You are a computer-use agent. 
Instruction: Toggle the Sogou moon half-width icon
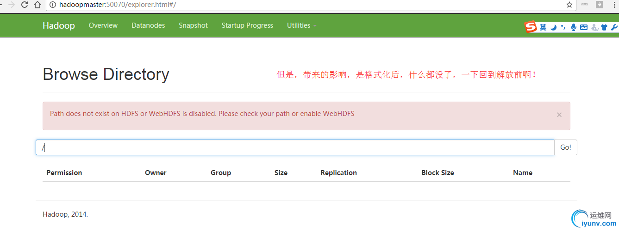pos(554,27)
